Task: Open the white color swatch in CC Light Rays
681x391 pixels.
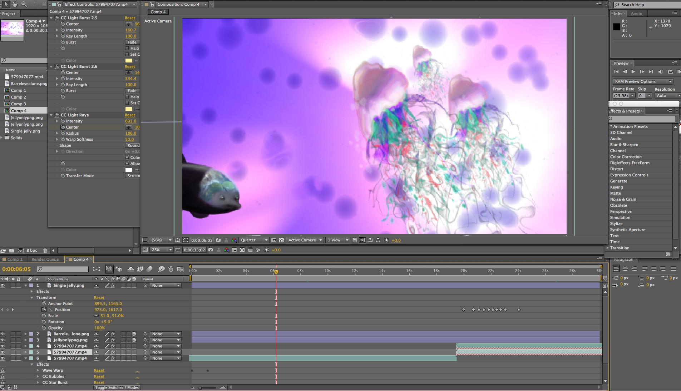Action: coord(129,170)
